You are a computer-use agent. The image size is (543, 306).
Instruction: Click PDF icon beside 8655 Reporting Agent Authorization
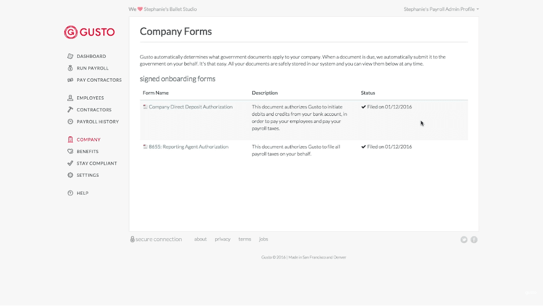145,147
